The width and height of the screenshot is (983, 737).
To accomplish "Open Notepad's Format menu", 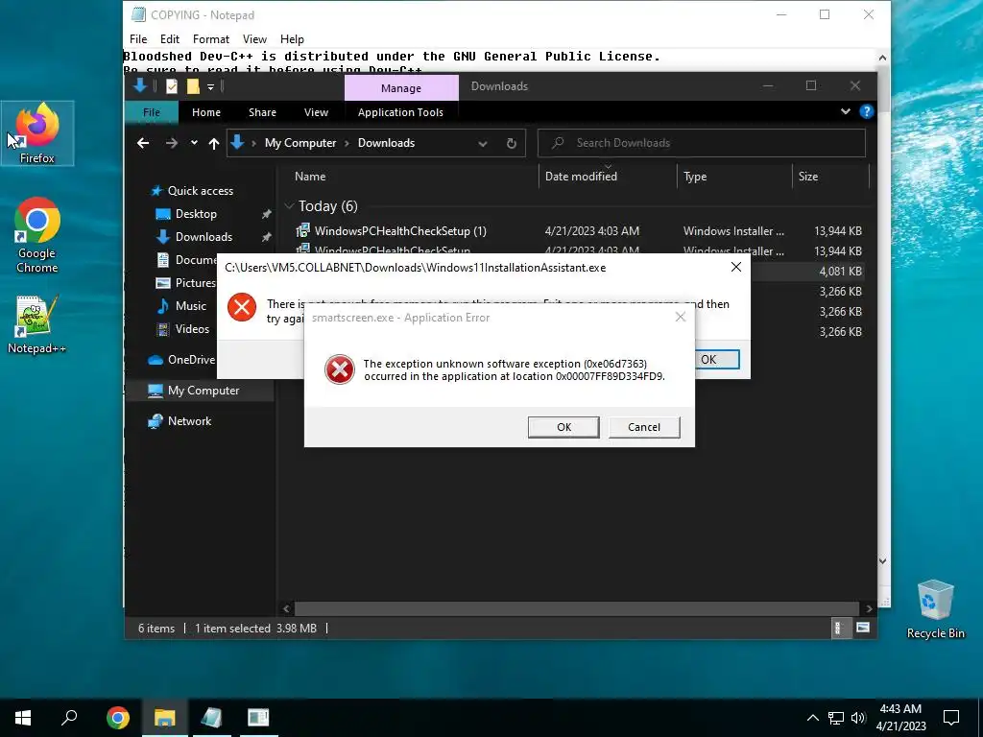I will pos(210,38).
